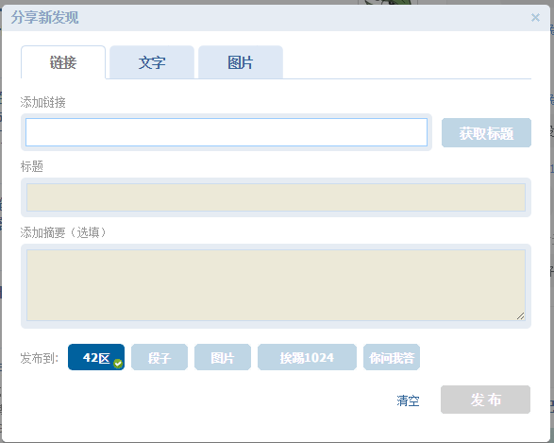Viewport: 554px width, 443px height.
Task: Click the 清空 link
Action: tap(408, 400)
